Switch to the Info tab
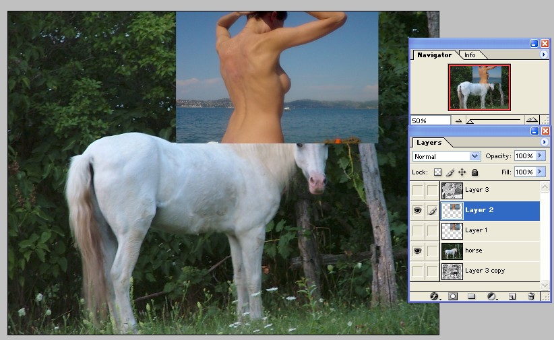The image size is (554, 340). pos(470,55)
